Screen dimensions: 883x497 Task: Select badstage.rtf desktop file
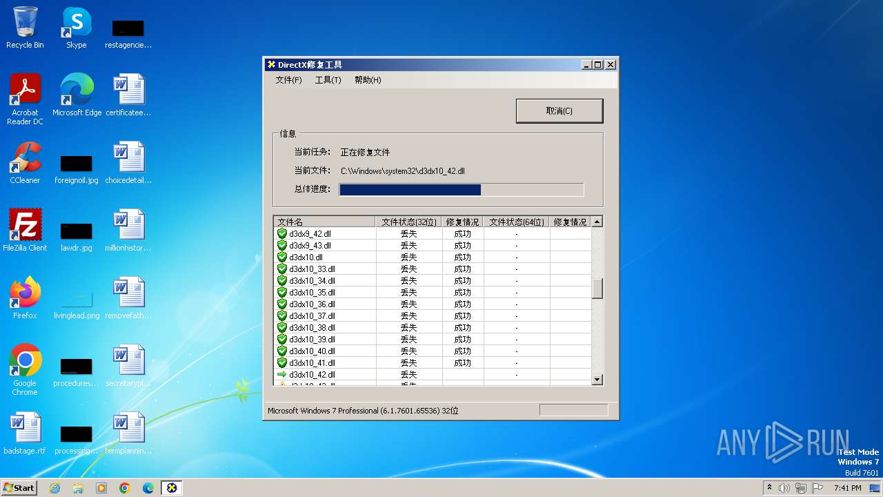25,433
